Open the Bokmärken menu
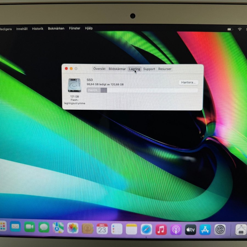247x247 pixels. [56, 29]
